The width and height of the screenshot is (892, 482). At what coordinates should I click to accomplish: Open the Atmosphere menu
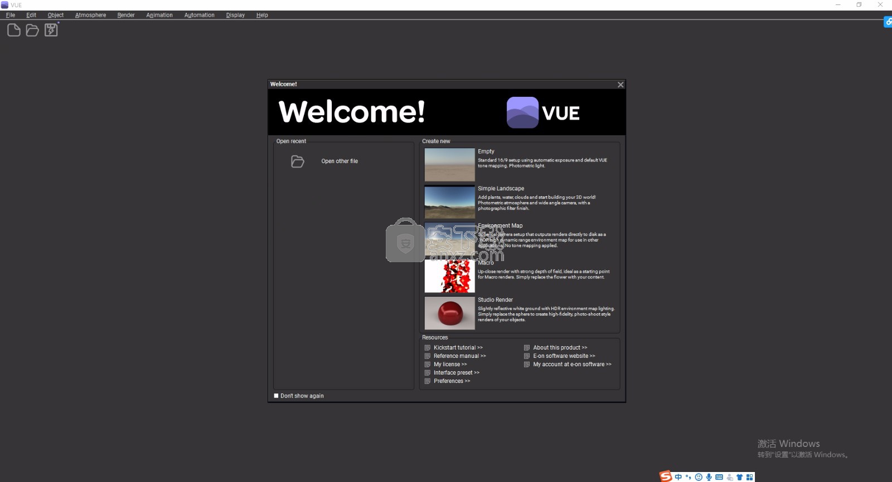[91, 15]
